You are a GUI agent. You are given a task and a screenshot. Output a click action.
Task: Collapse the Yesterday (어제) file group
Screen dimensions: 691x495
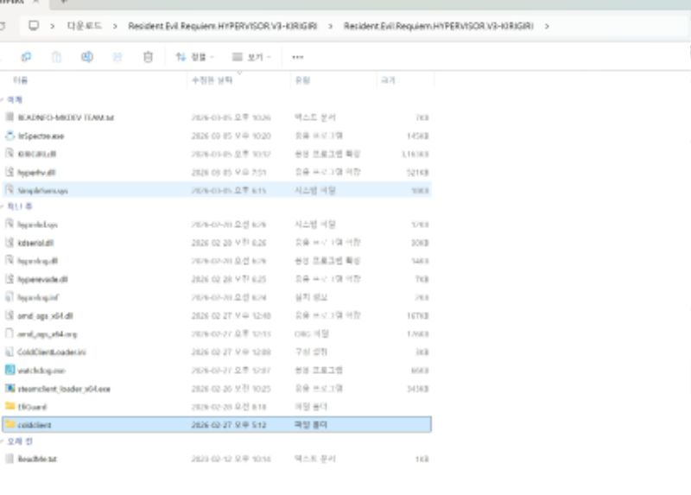click(x=3, y=99)
